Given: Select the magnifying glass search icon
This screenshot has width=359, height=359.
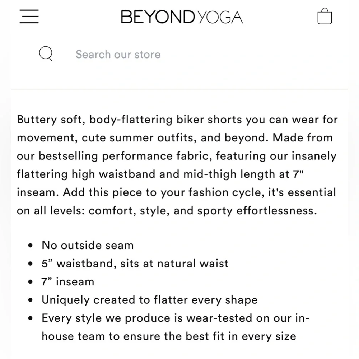Looking at the screenshot, I should (x=46, y=54).
